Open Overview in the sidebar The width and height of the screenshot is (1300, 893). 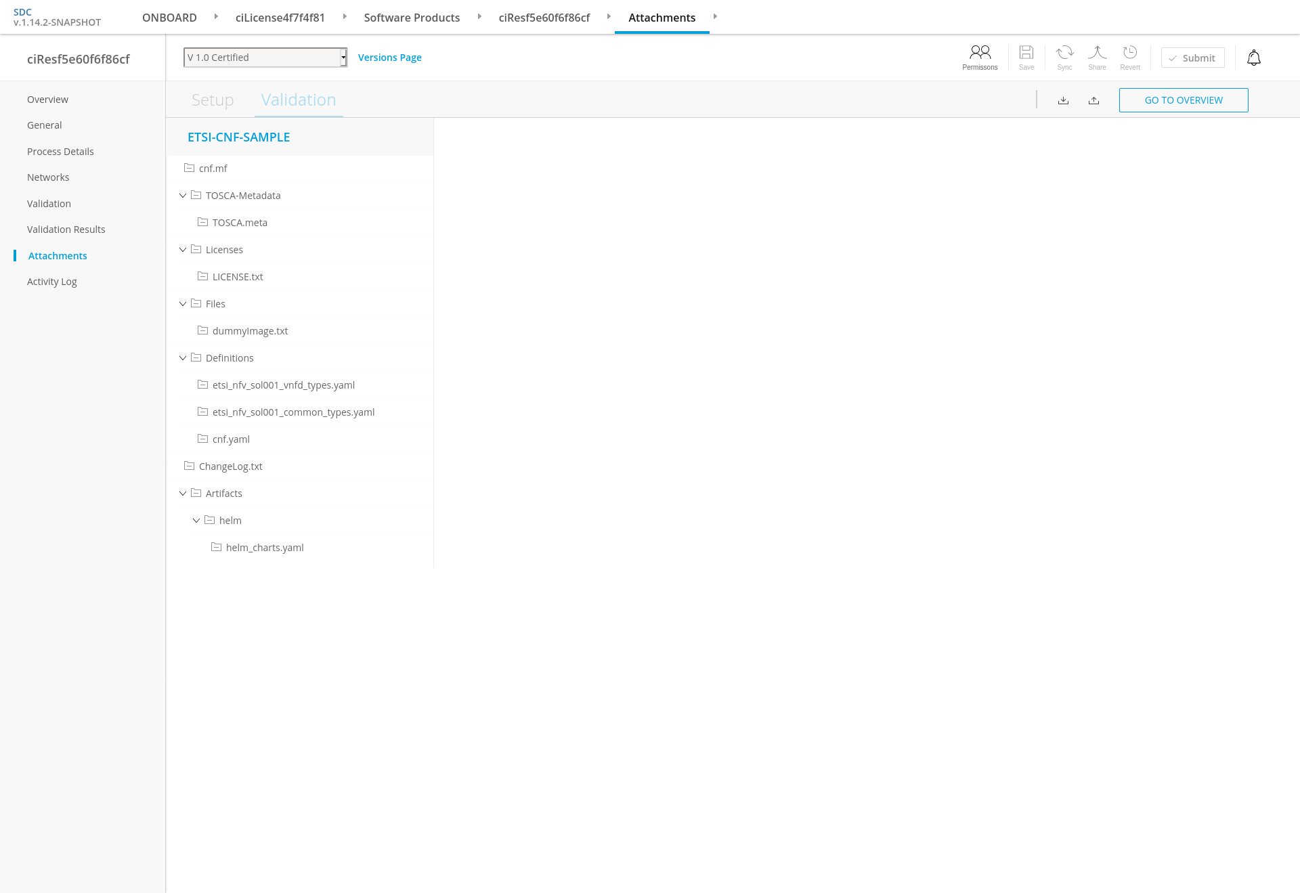[47, 100]
